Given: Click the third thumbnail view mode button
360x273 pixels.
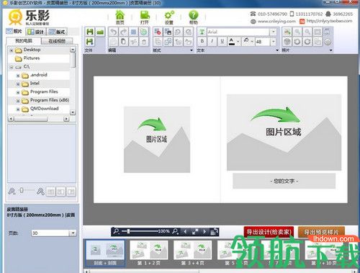Looking at the screenshot, I should [x=71, y=192].
